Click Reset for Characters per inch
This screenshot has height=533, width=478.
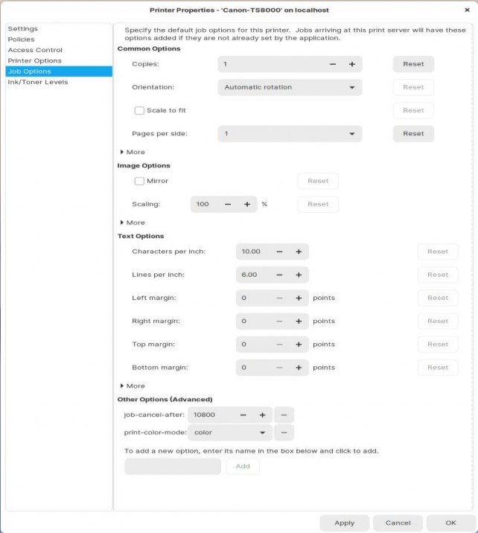(x=438, y=252)
